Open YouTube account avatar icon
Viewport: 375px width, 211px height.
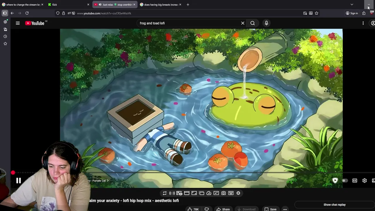coord(373,23)
